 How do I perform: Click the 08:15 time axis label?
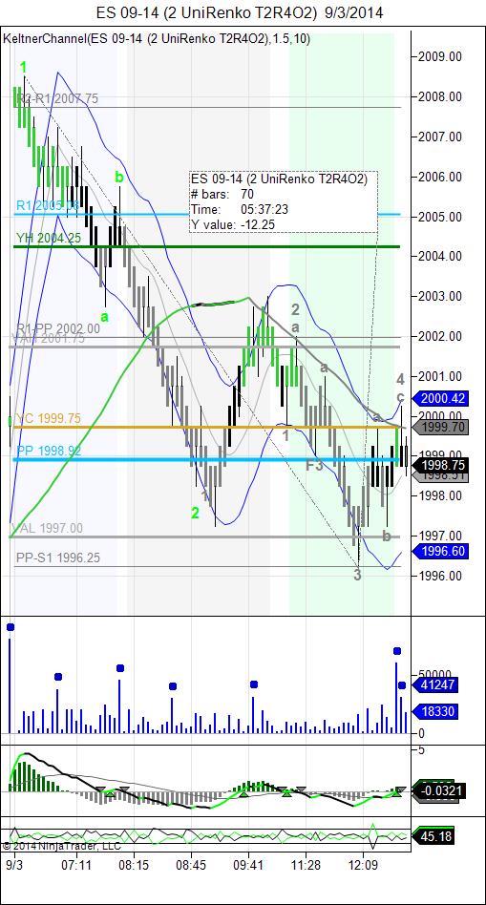tap(134, 865)
